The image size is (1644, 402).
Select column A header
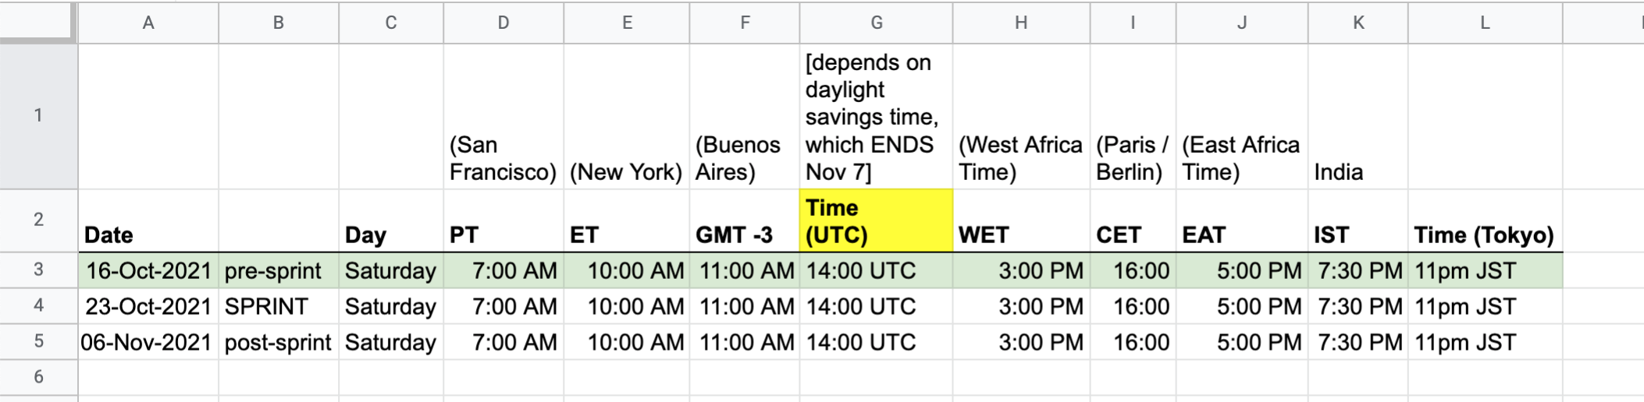tap(148, 23)
